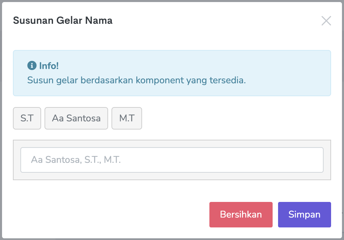Screen dimensions: 344x240
Task: Choose the middle chip Aa Santosa
Action: pos(76,118)
